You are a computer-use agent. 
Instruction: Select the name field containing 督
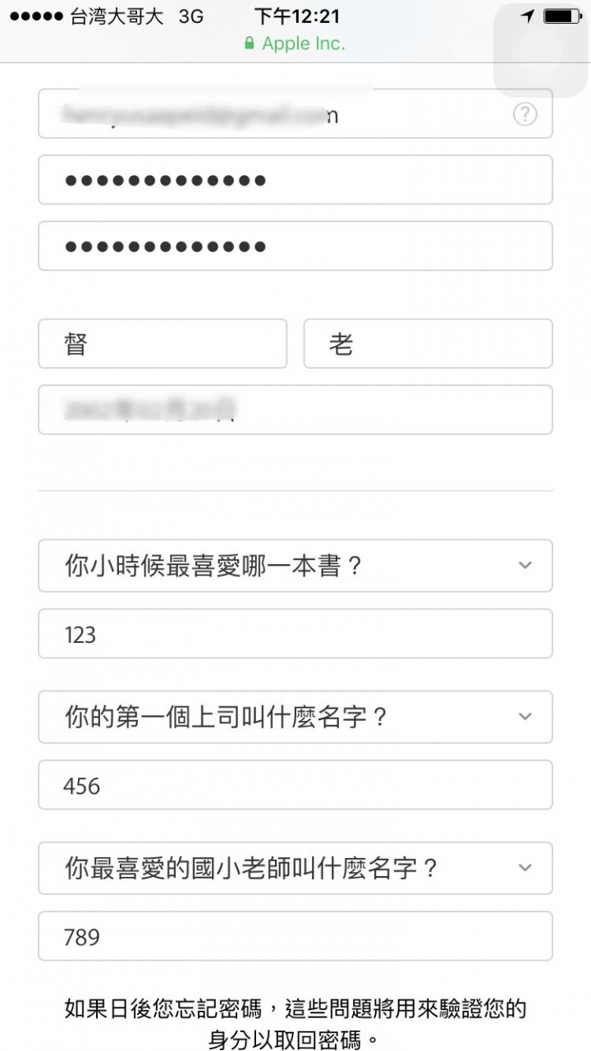(x=163, y=344)
